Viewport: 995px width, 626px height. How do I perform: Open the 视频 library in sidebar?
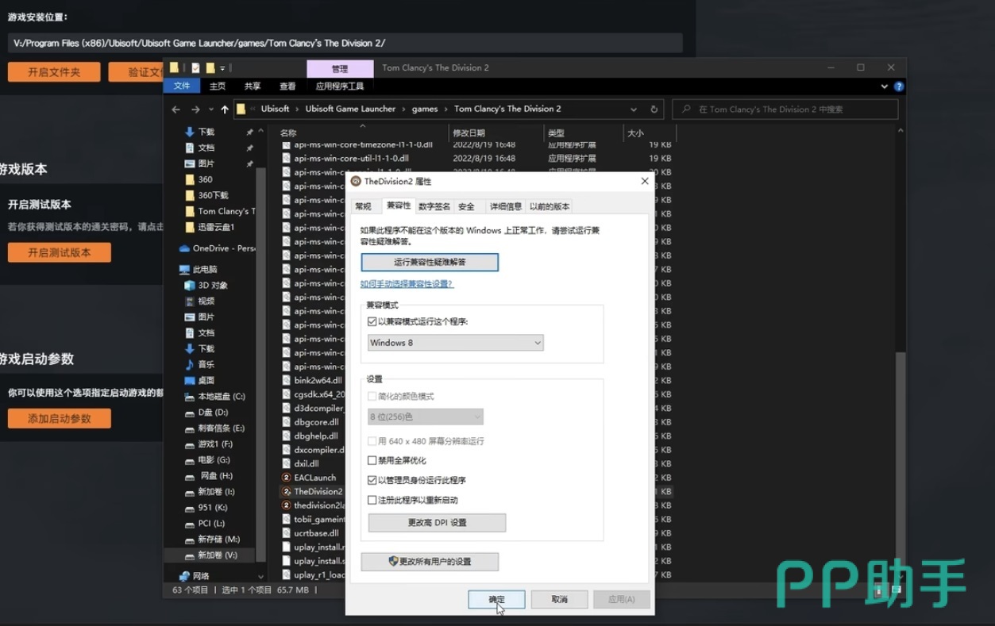click(199, 301)
